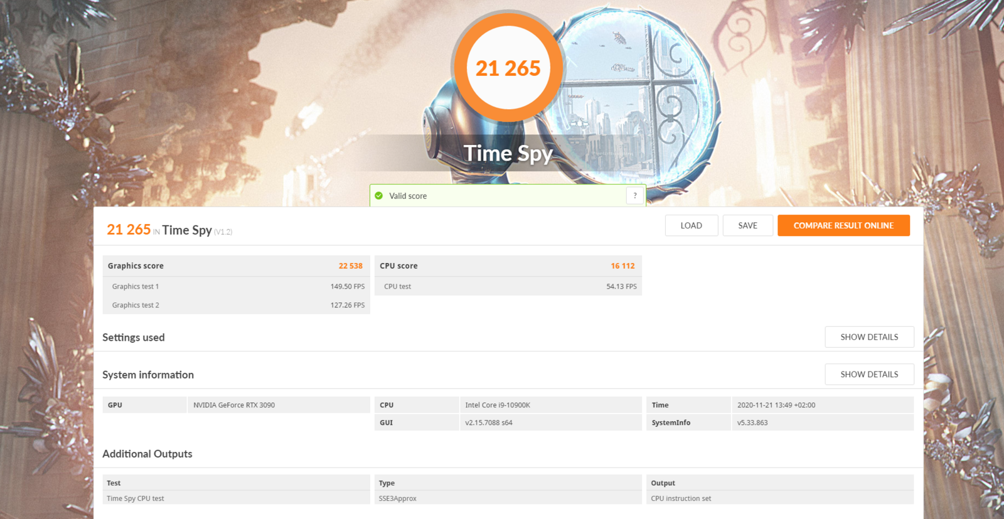Click the V1.2 version label
1004x519 pixels.
(x=223, y=232)
